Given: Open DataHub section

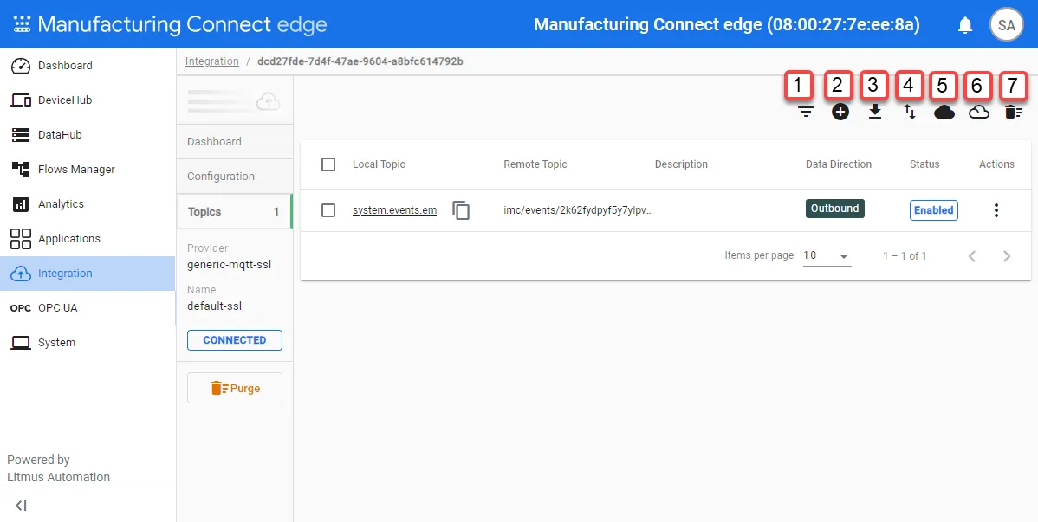Looking at the screenshot, I should pyautogui.click(x=88, y=135).
